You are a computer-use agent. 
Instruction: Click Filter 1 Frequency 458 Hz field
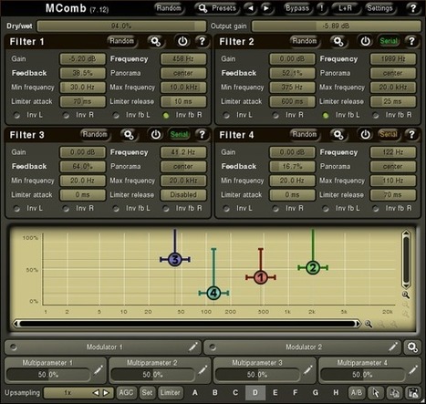[183, 59]
